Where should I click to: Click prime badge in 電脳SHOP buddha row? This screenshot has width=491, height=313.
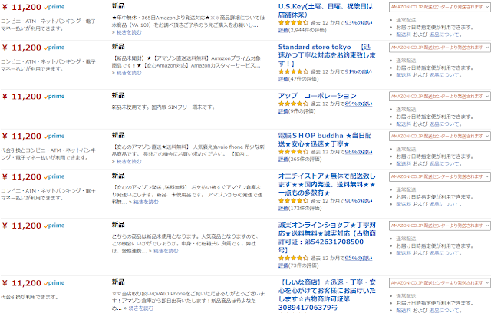coord(54,136)
